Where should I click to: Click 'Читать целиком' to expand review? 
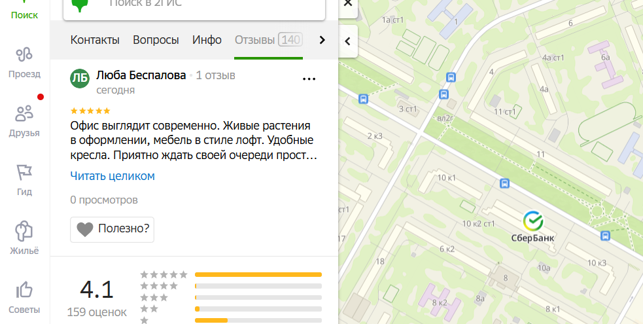click(113, 176)
